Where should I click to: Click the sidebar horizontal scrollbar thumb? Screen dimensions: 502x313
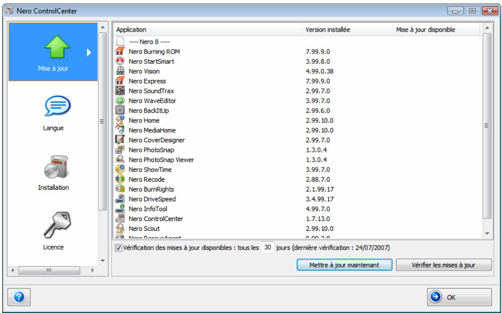coord(49,271)
